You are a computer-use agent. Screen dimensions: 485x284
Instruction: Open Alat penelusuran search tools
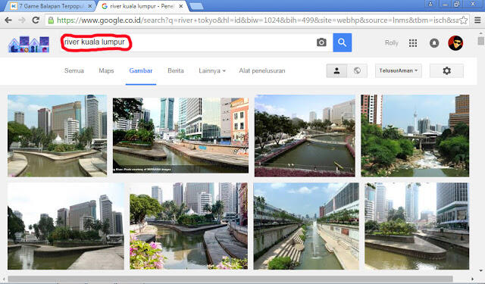click(262, 70)
